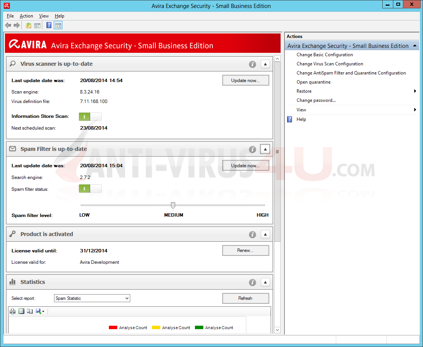Click the Show/Hide Action Pane icon
423x347 pixels.
[x=58, y=25]
